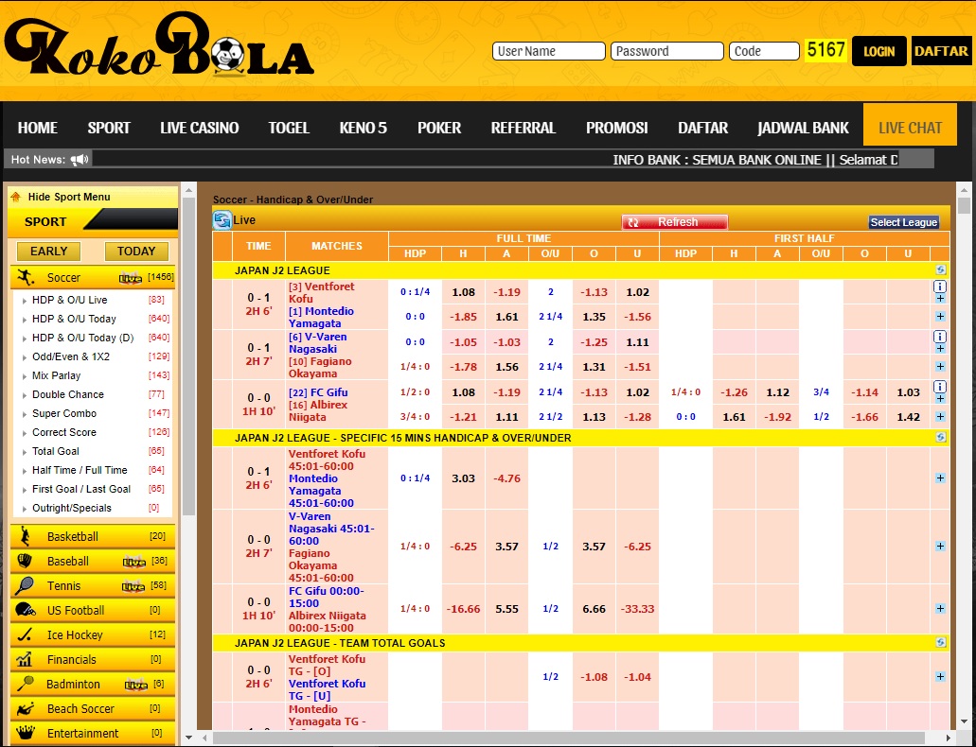Click the Badminton racket icon
The width and height of the screenshot is (976, 747).
[x=25, y=684]
